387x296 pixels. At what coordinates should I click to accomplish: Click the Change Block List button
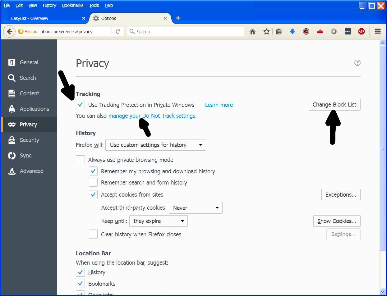[334, 105]
